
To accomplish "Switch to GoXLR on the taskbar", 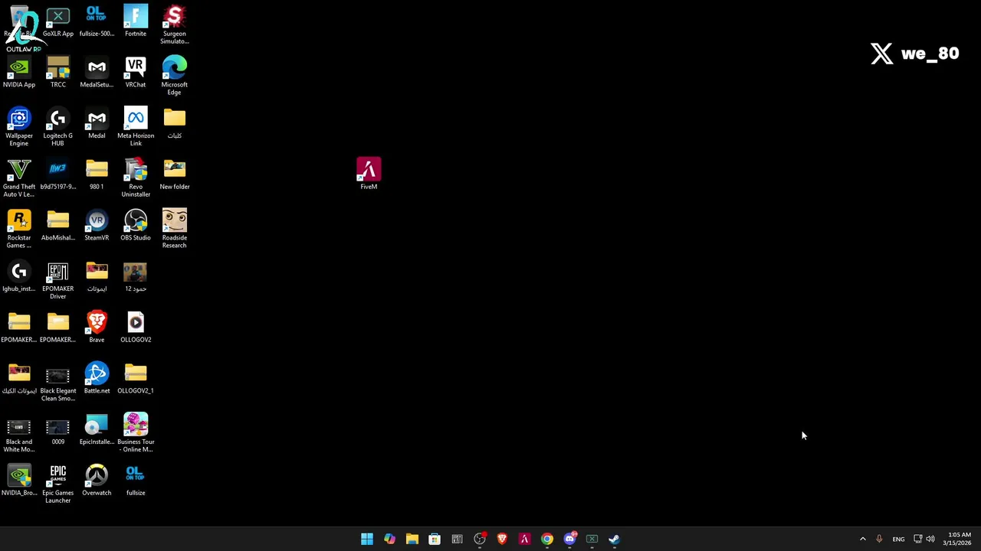I will coord(592,539).
